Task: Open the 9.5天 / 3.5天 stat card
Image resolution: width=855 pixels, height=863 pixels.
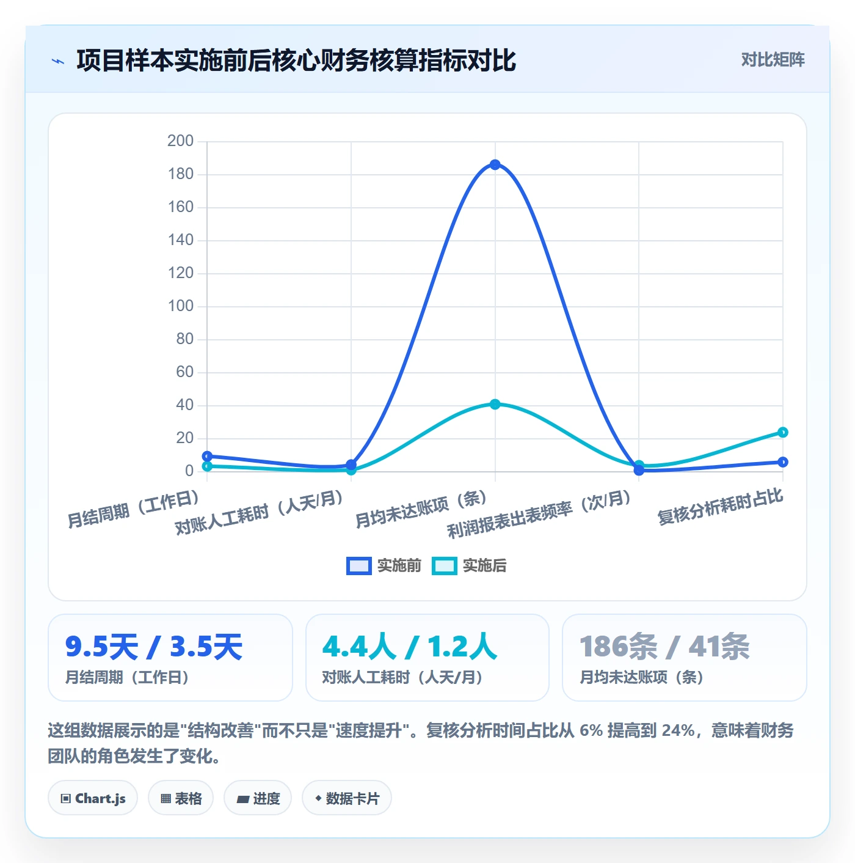Action: pos(170,658)
